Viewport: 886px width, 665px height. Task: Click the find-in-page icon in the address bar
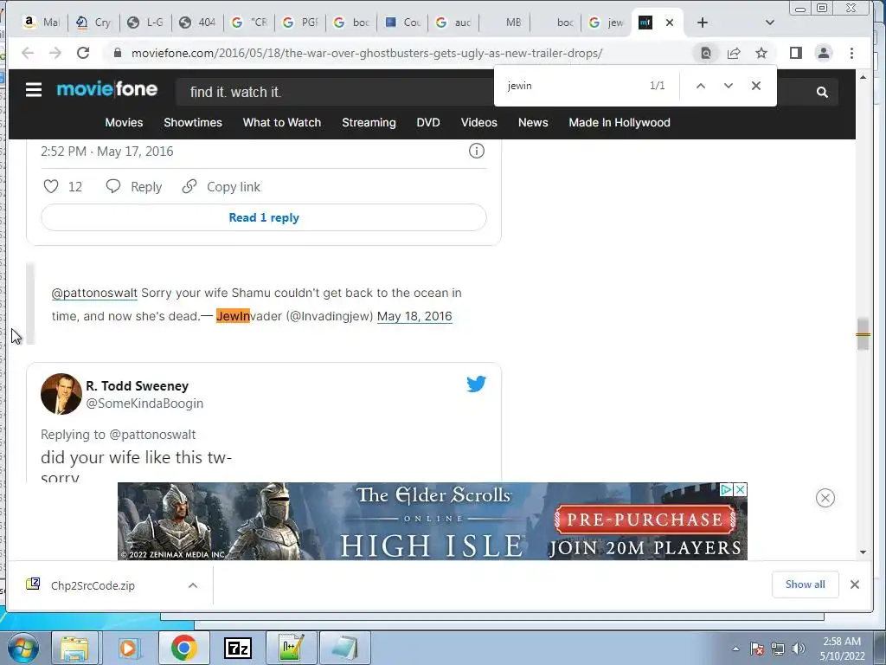[x=706, y=53]
